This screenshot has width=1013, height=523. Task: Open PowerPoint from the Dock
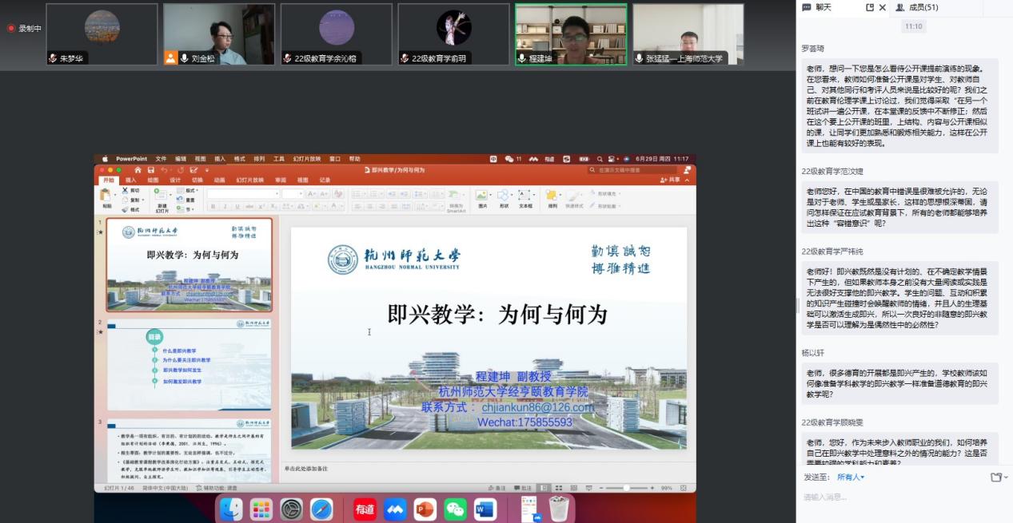[425, 509]
